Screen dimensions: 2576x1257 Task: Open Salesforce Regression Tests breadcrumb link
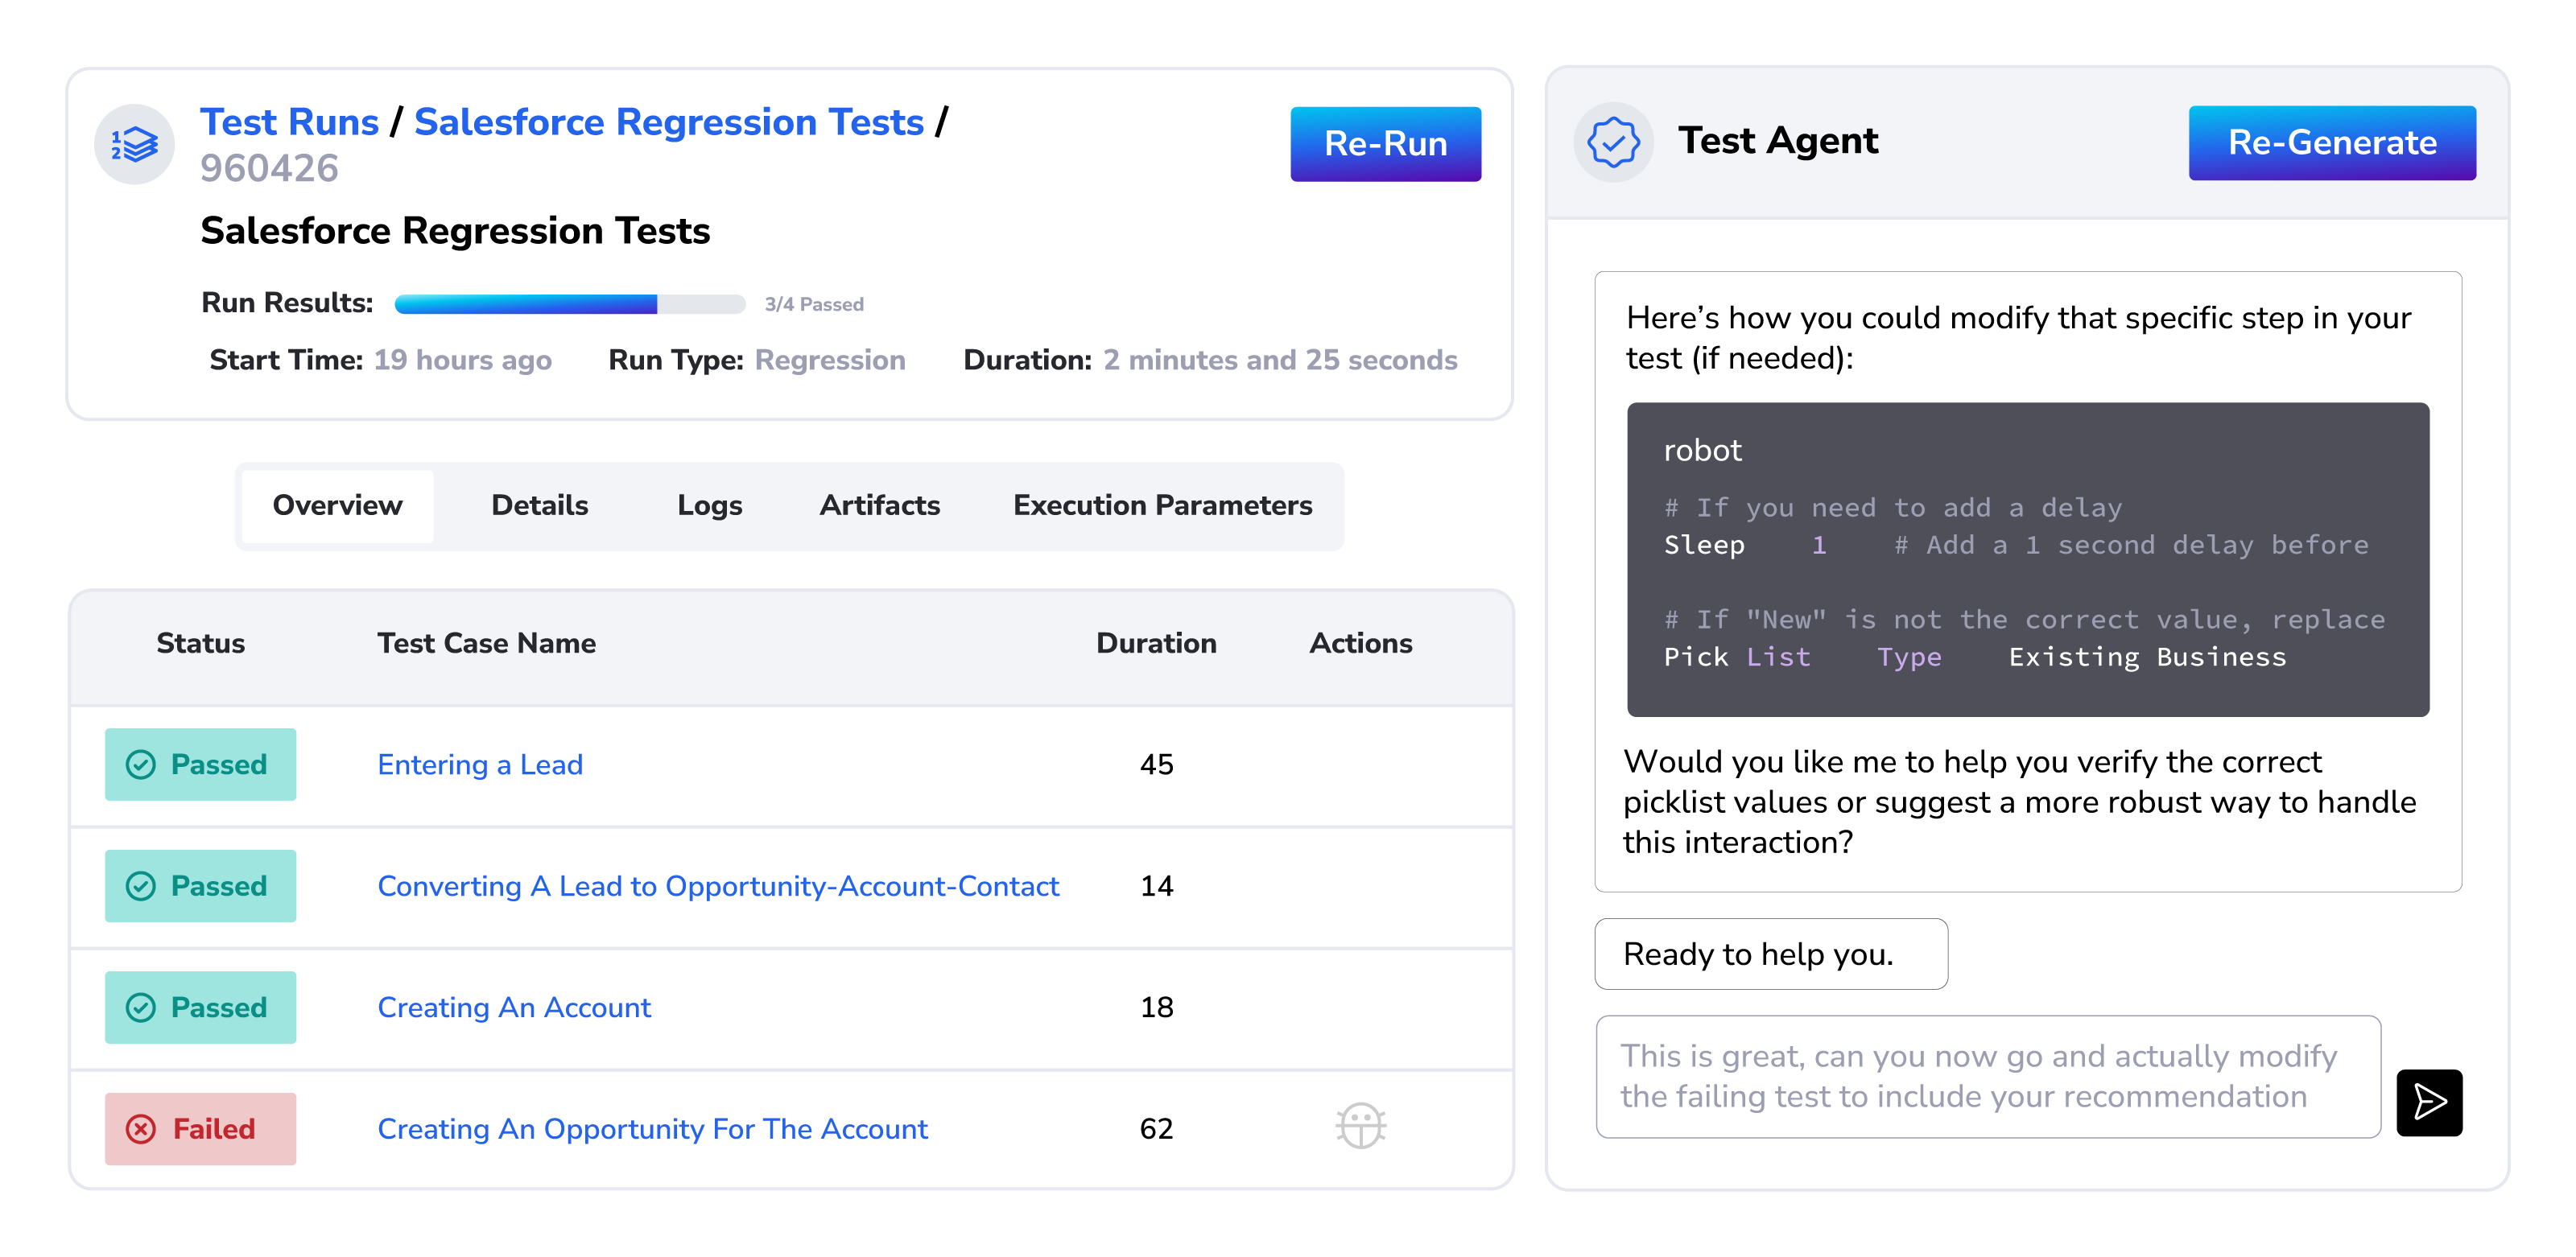point(669,122)
